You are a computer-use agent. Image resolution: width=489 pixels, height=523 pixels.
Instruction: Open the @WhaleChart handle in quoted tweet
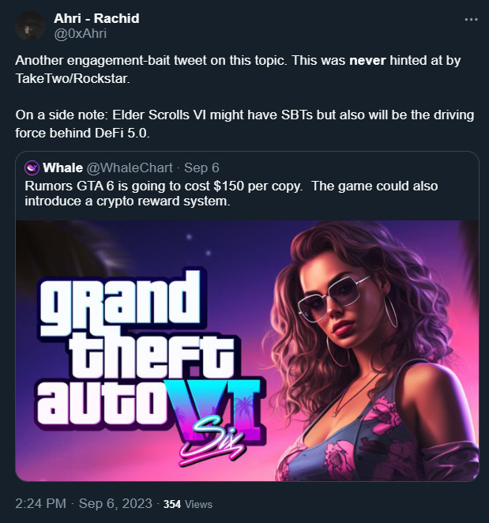pos(130,167)
